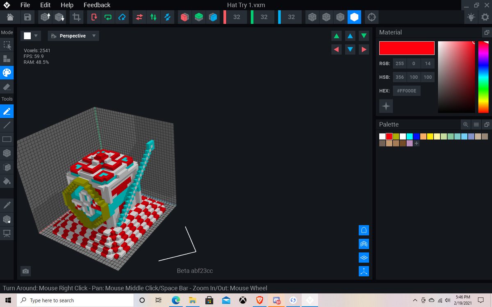492x307 pixels.
Task: Select the pencil tool
Action: point(7,111)
